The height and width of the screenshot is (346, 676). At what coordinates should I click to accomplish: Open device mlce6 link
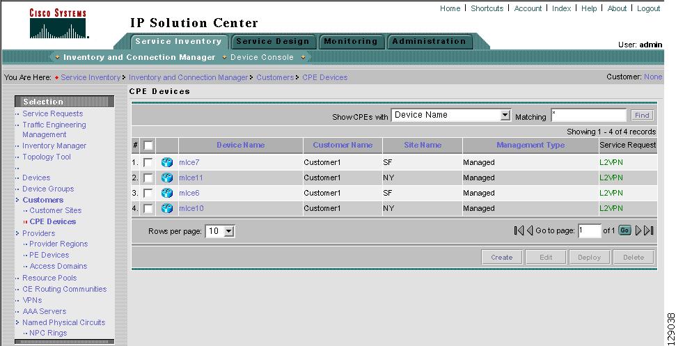(189, 193)
